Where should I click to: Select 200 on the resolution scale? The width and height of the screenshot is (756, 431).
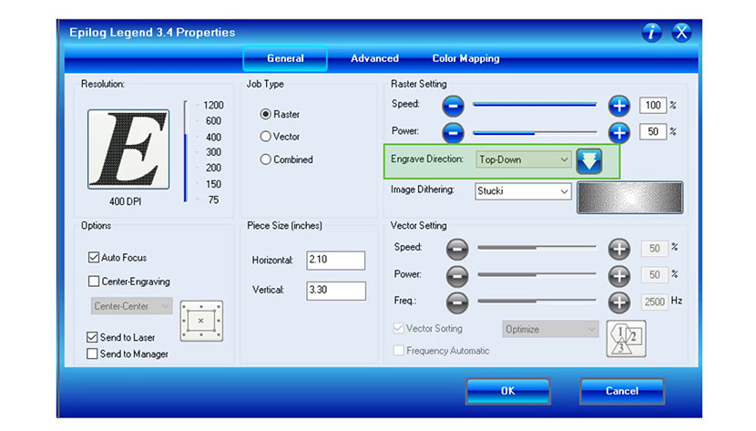point(213,168)
